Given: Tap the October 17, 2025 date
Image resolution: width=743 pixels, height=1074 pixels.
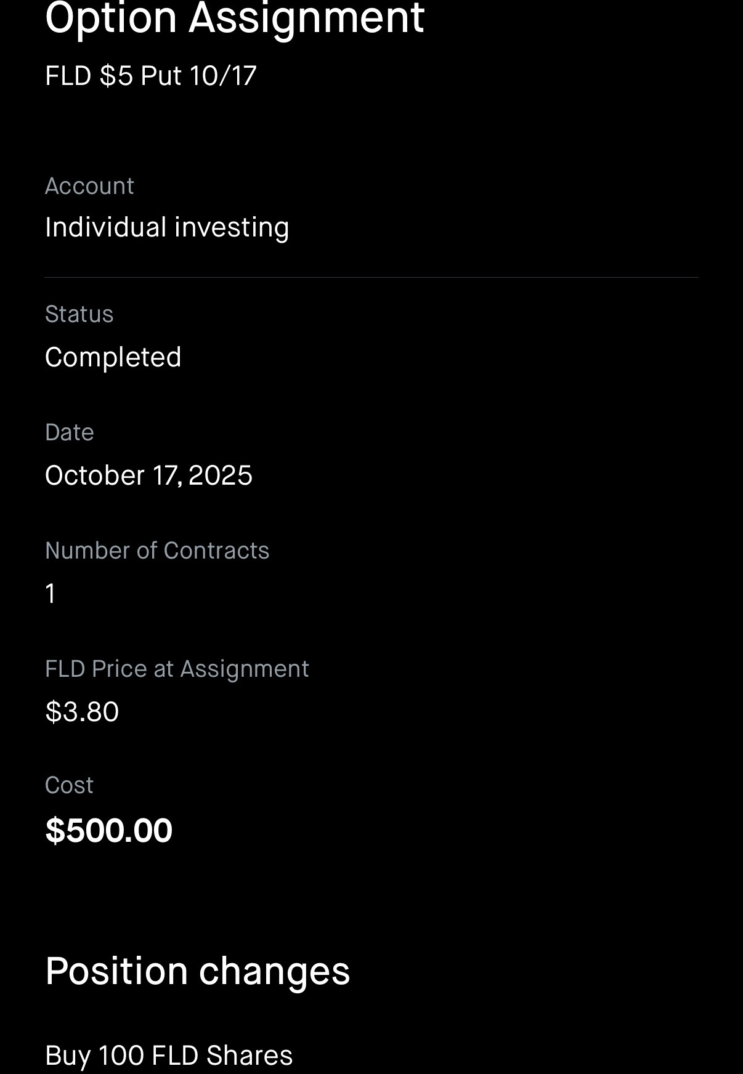Looking at the screenshot, I should click(148, 475).
